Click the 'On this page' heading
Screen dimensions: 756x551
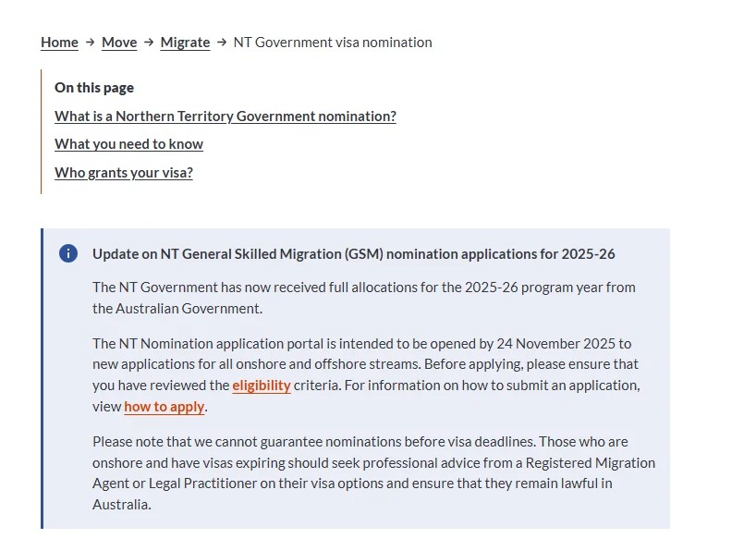(94, 88)
